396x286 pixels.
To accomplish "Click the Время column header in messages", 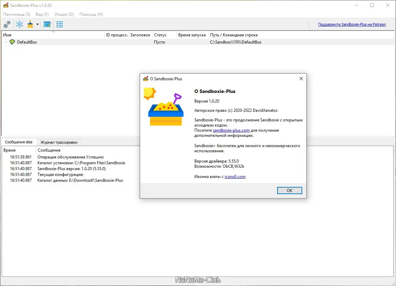I will 19,150.
